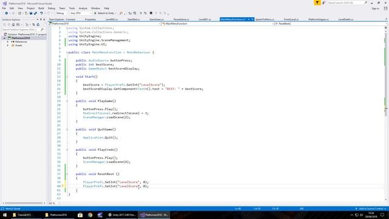Open Microsoft Store from taskbar
The image size is (389, 219).
pyautogui.click(x=80, y=215)
